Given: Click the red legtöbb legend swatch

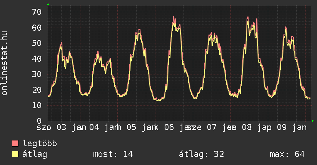Looking at the screenshot, I should (15, 144).
